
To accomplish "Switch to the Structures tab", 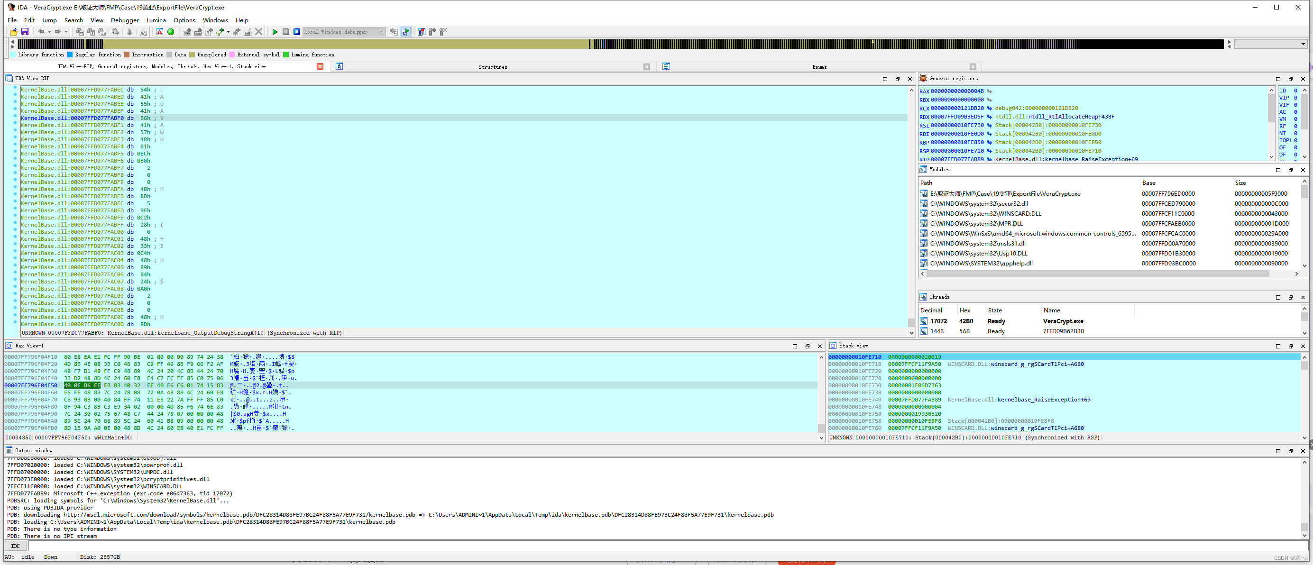I will pos(492,66).
